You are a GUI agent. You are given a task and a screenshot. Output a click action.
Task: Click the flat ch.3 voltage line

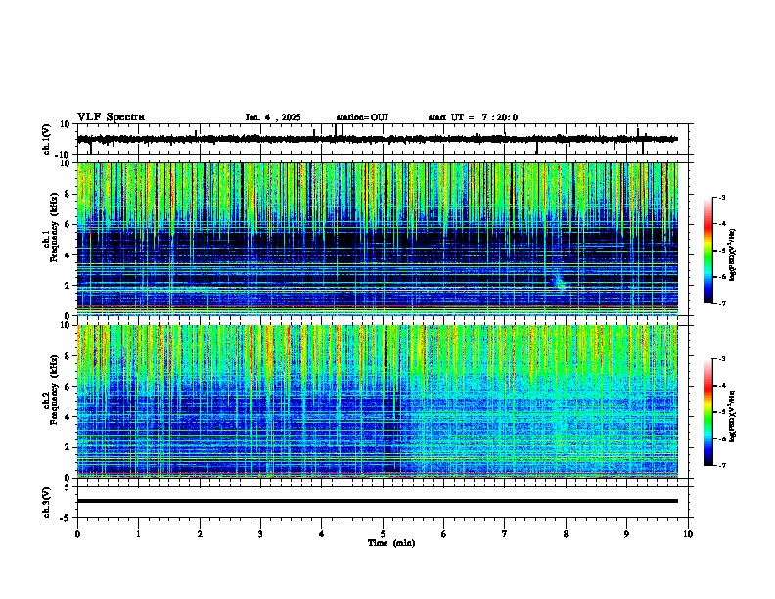[377, 501]
